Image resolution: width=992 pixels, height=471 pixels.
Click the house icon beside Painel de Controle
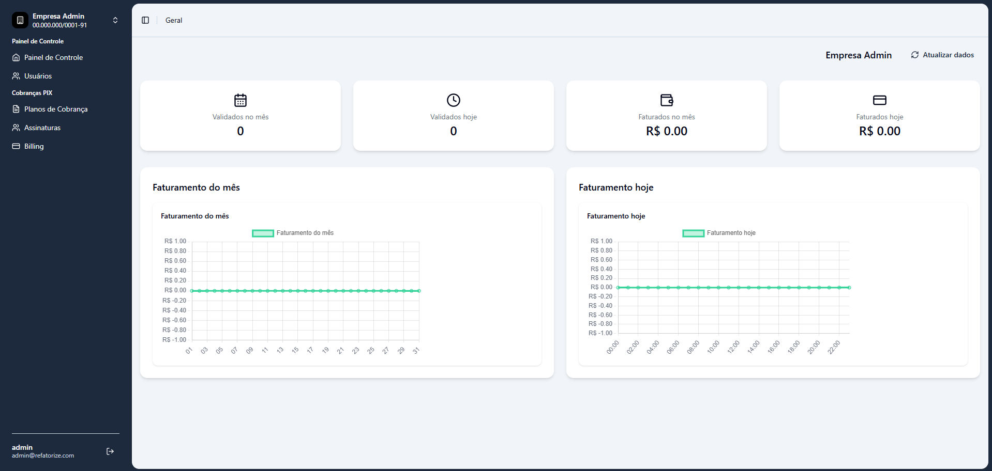pyautogui.click(x=16, y=57)
